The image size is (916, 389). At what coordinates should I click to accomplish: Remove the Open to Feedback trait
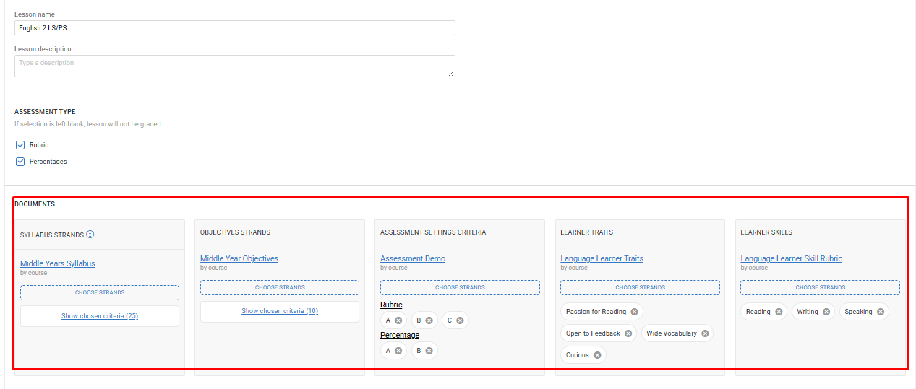[628, 333]
